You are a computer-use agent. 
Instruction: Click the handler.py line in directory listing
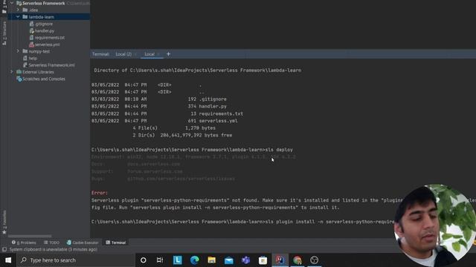159,106
